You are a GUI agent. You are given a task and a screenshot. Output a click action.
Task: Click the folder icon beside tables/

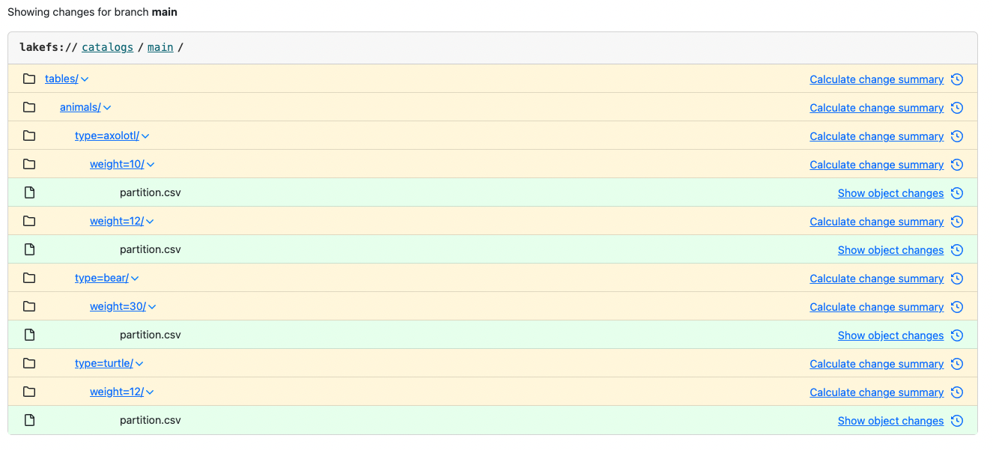click(x=29, y=79)
